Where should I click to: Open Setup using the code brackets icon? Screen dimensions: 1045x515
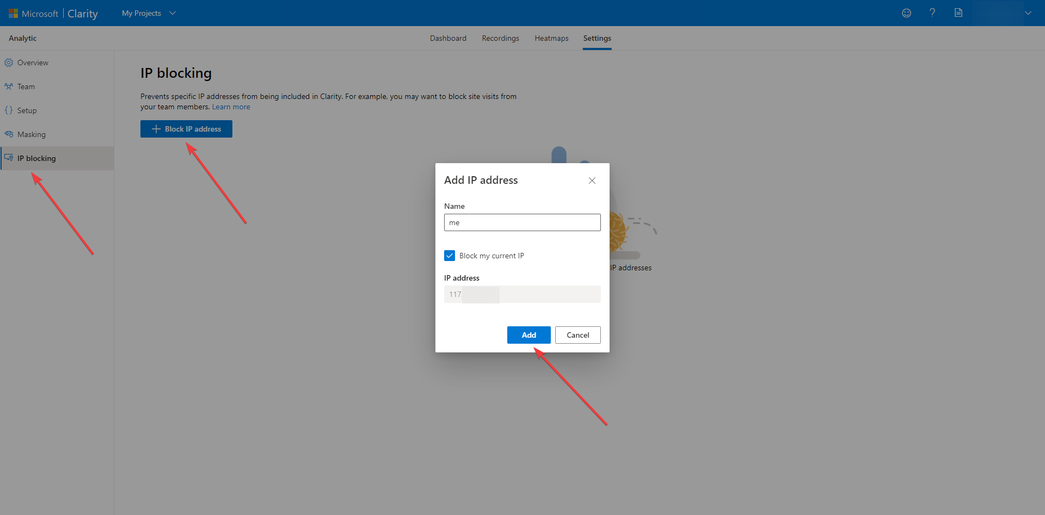click(8, 110)
